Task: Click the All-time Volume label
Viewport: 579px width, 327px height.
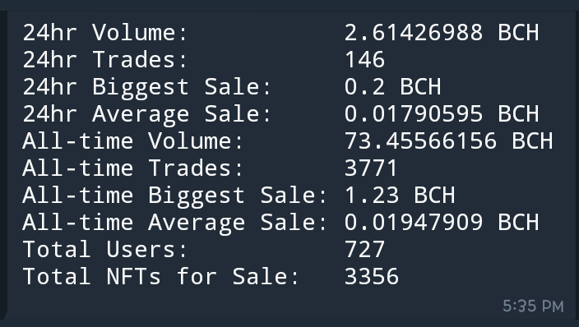Action: tap(133, 141)
